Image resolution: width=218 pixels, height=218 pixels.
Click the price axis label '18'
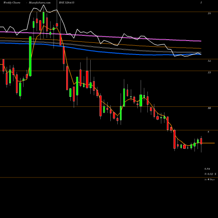pyautogui.click(x=209, y=14)
